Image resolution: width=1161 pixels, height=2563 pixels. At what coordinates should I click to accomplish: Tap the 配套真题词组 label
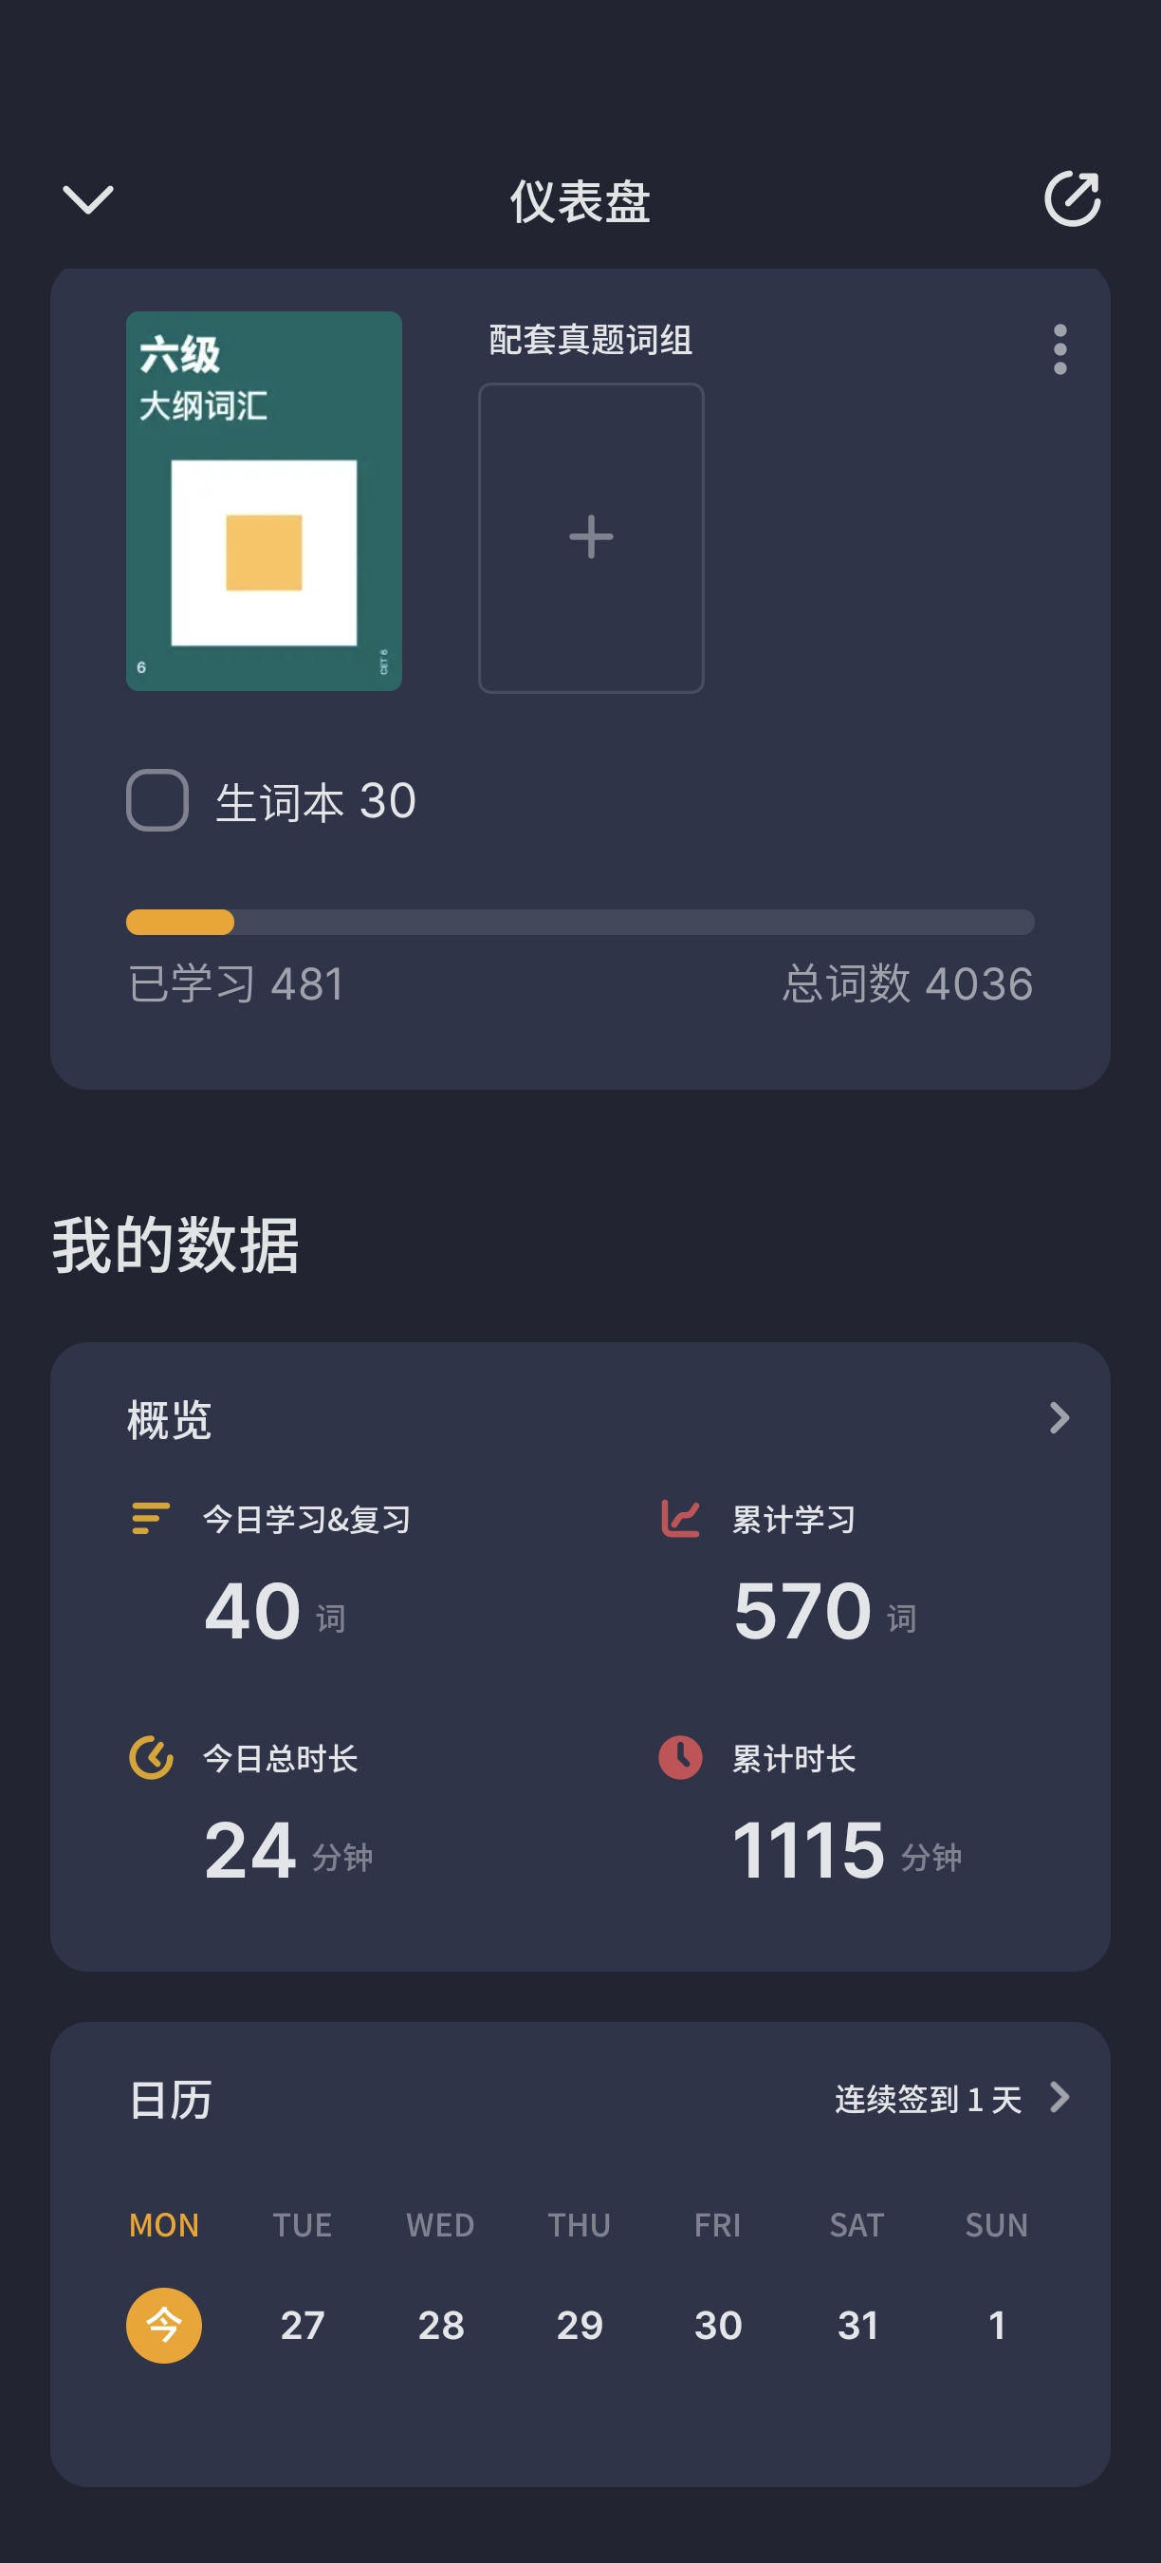(590, 340)
